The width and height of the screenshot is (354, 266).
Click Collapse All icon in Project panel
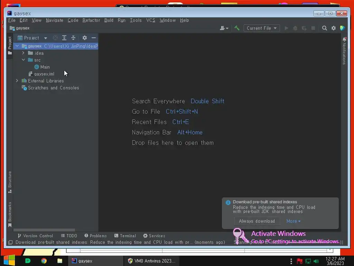tap(73, 38)
